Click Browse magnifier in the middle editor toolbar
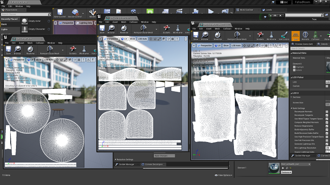 (x=111, y=29)
